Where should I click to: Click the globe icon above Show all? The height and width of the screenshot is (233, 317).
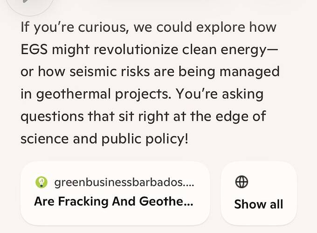(242, 182)
